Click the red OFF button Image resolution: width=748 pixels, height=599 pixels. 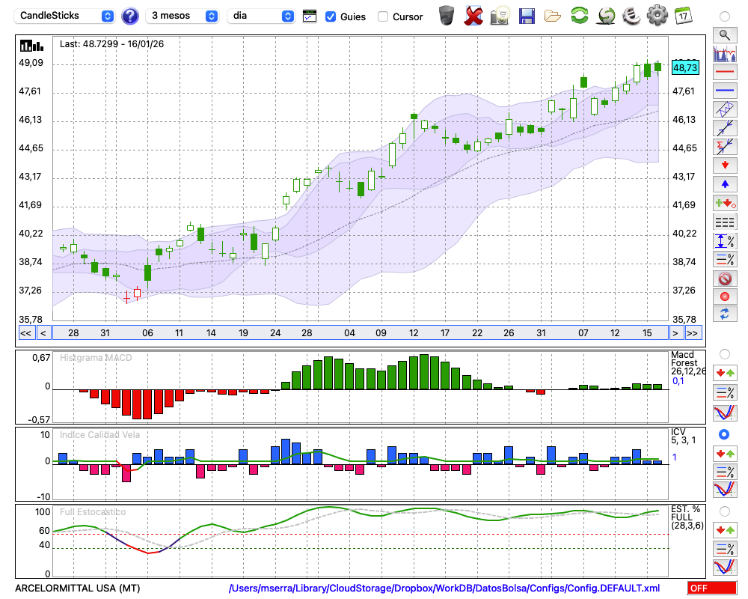click(711, 589)
